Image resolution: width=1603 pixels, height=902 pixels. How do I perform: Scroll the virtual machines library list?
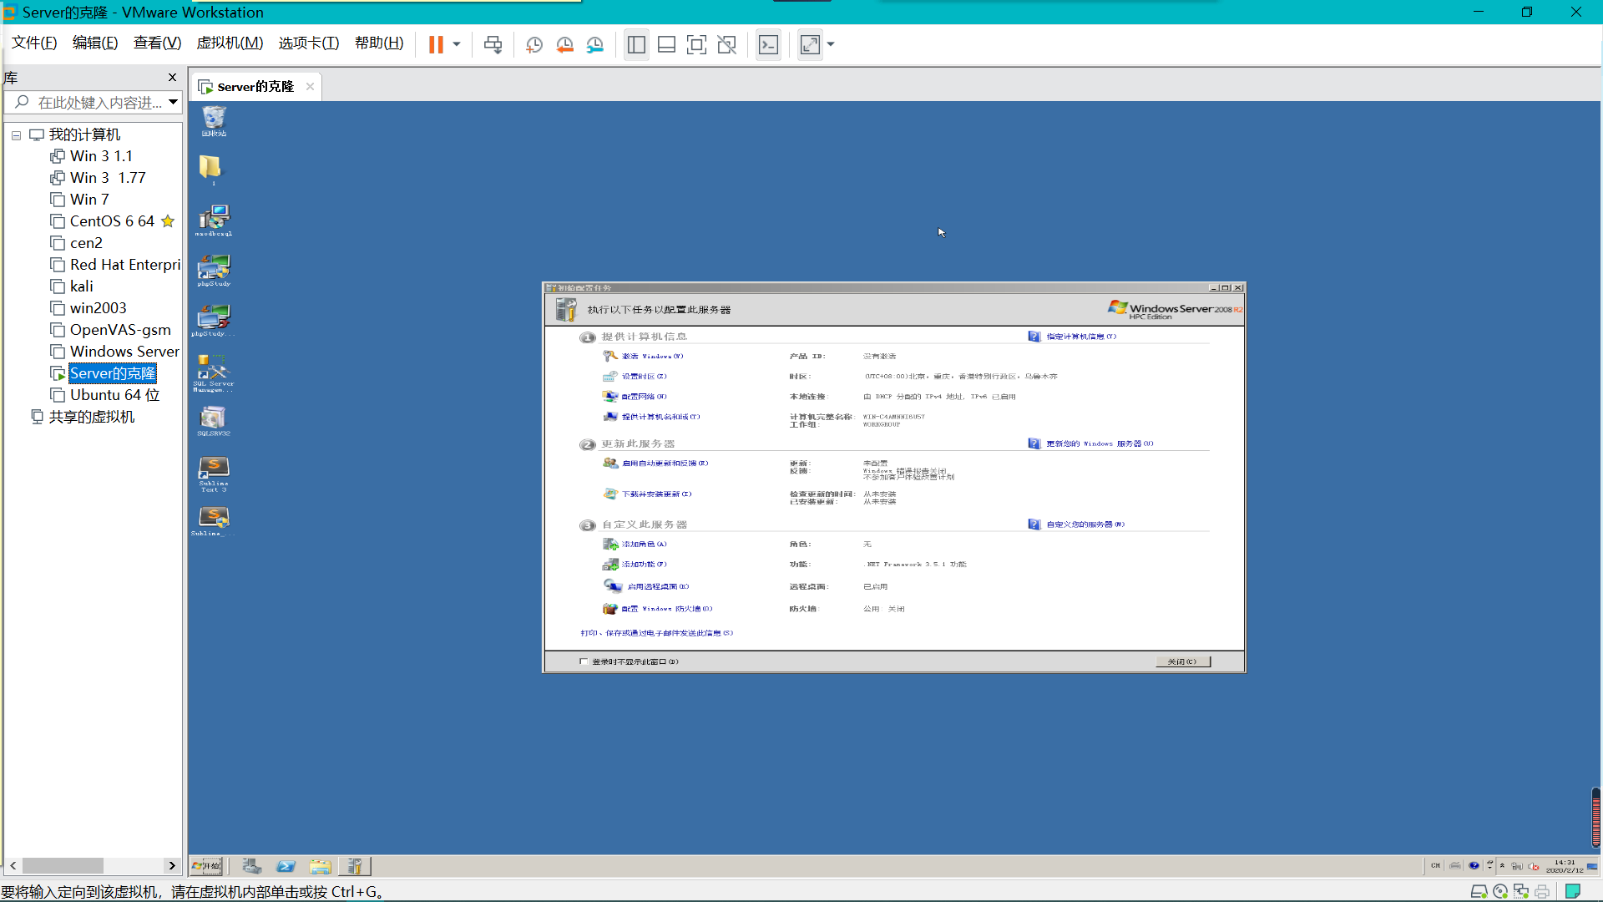pos(91,868)
